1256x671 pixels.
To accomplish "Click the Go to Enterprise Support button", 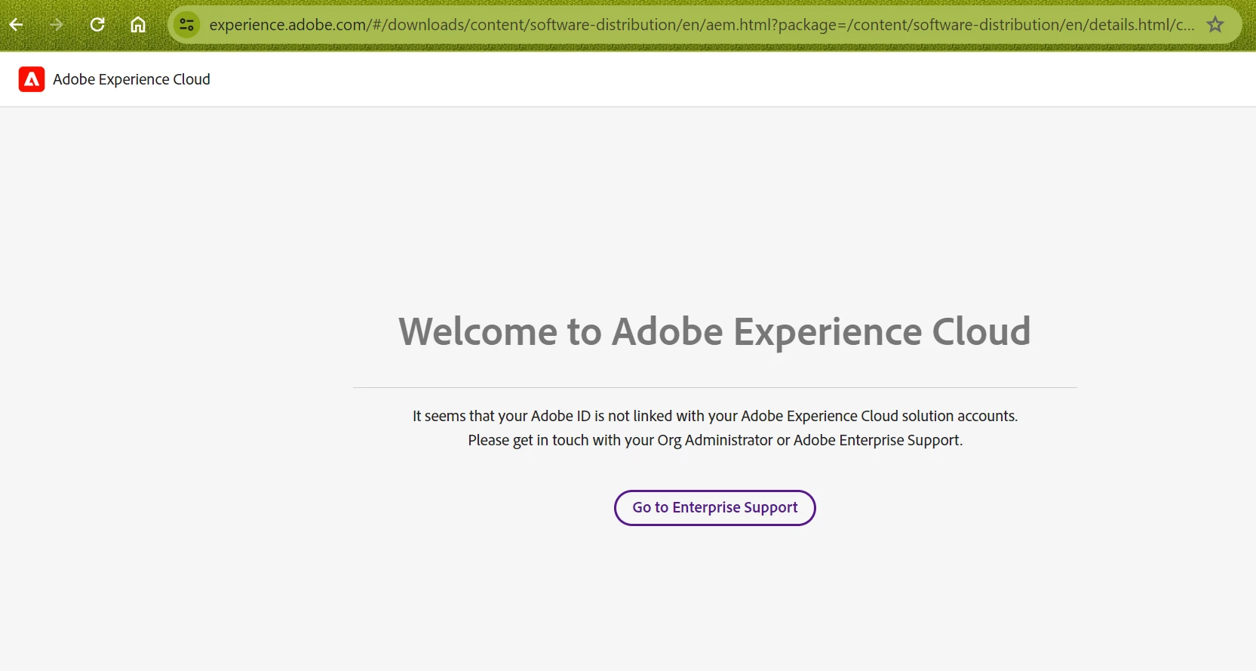I will (x=715, y=508).
